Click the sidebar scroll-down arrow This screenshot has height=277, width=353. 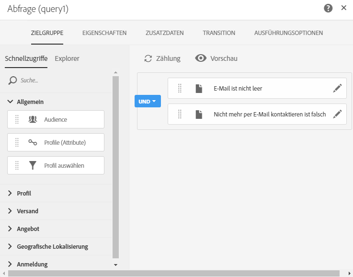pos(115,264)
